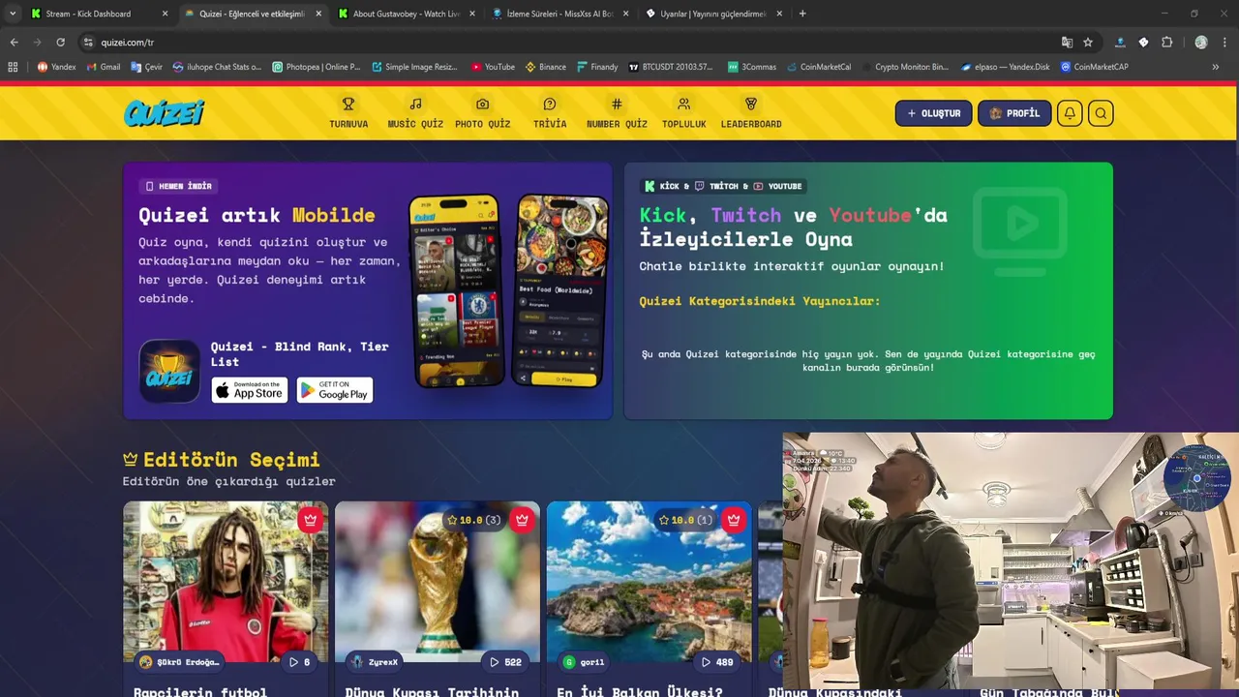The width and height of the screenshot is (1239, 697).
Task: Open the browser extensions puzzle icon
Action: (1166, 43)
